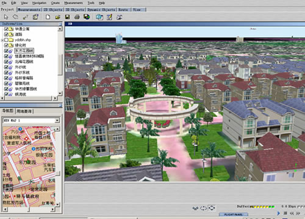This screenshot has height=219, width=305.
Task: Click the notepad with pencil icon
Action: pos(109,17)
